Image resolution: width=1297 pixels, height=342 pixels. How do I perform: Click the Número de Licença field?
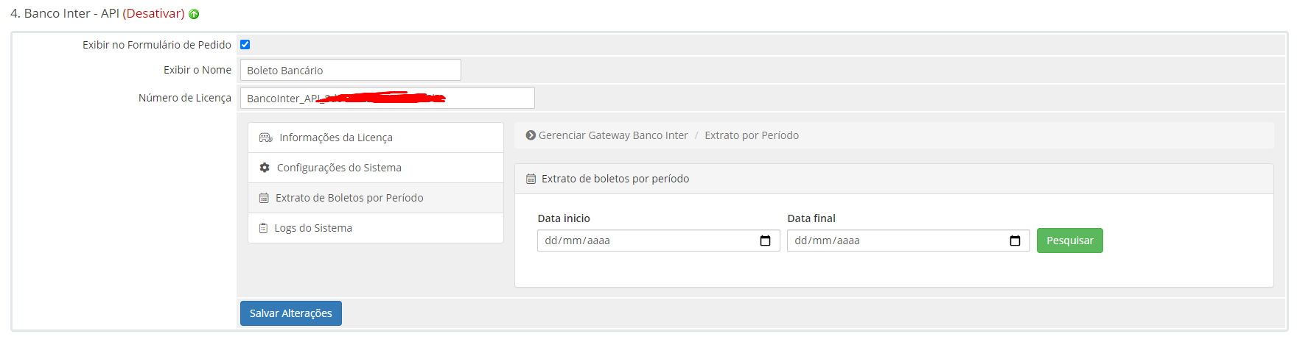387,98
